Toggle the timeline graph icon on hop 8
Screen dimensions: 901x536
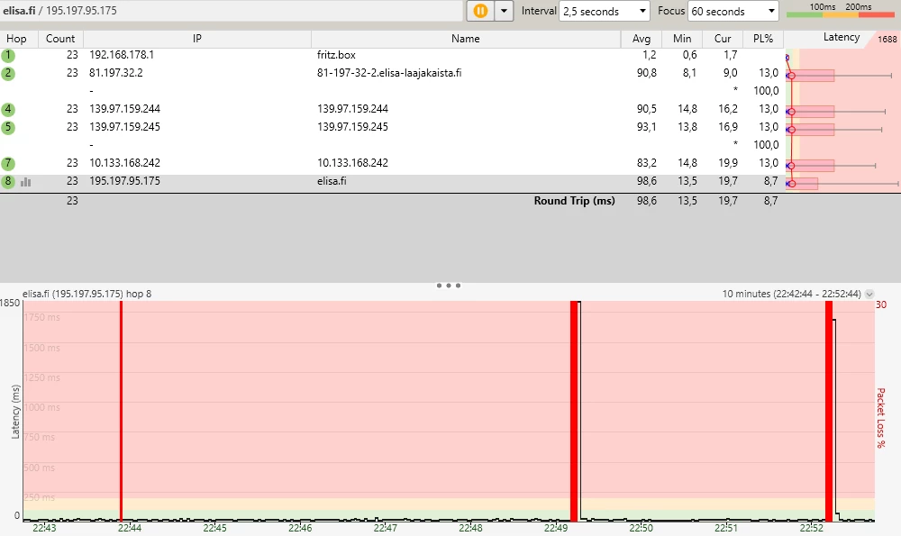pos(26,182)
